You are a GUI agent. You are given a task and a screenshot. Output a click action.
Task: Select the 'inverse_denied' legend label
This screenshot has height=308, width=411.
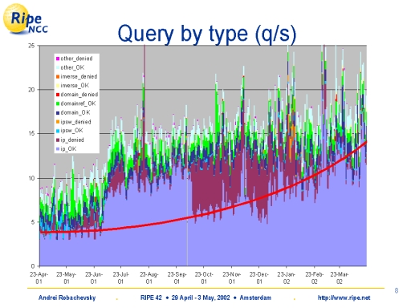79,77
